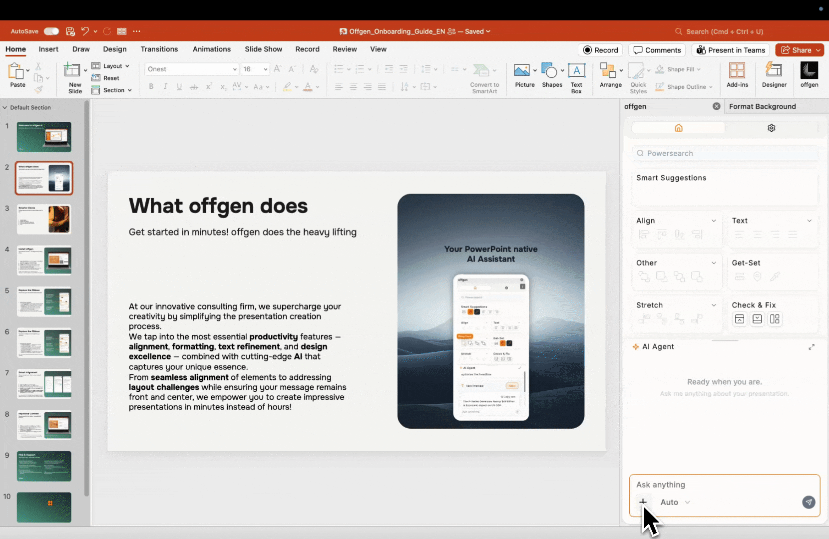This screenshot has width=829, height=539.
Task: Switch to the Transitions tab
Action: 159,49
